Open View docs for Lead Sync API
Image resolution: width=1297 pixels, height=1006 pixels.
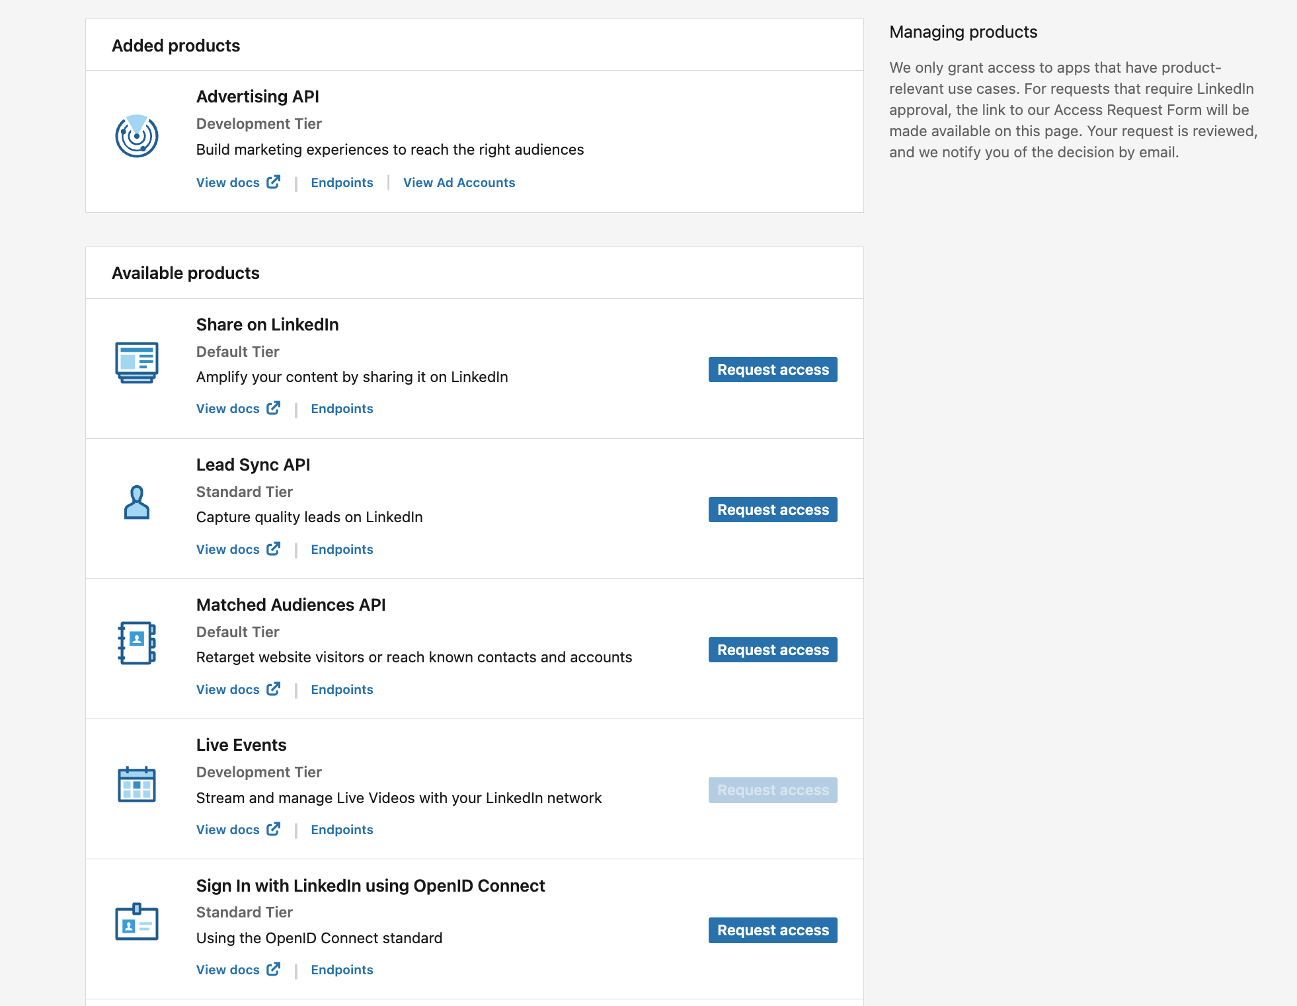click(238, 549)
